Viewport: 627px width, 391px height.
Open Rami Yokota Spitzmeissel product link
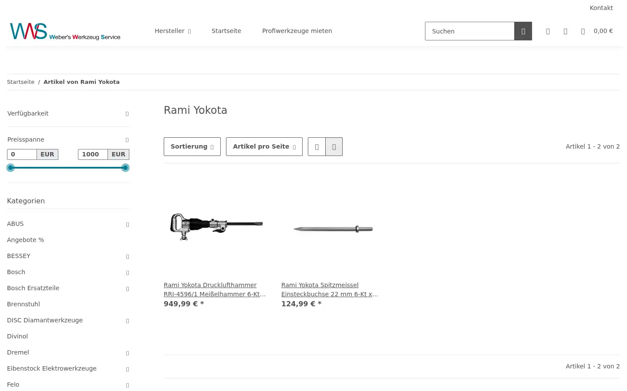[x=330, y=289]
